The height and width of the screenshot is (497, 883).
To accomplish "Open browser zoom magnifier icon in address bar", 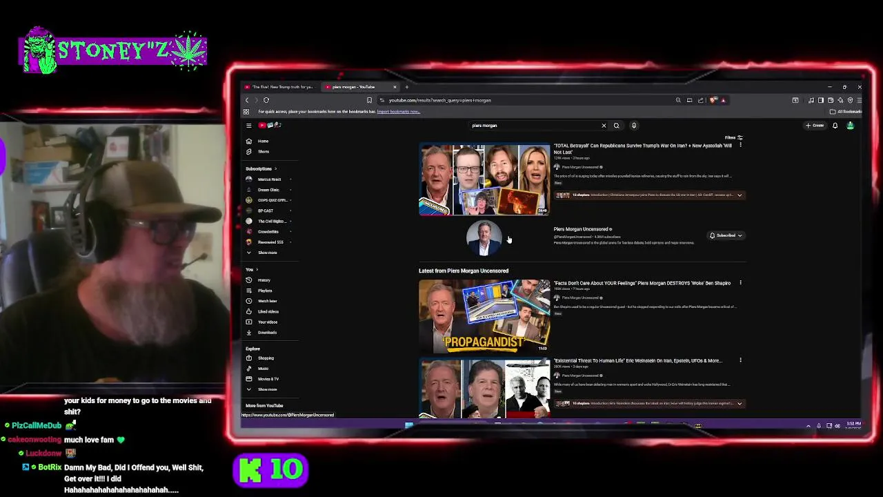I will [678, 100].
